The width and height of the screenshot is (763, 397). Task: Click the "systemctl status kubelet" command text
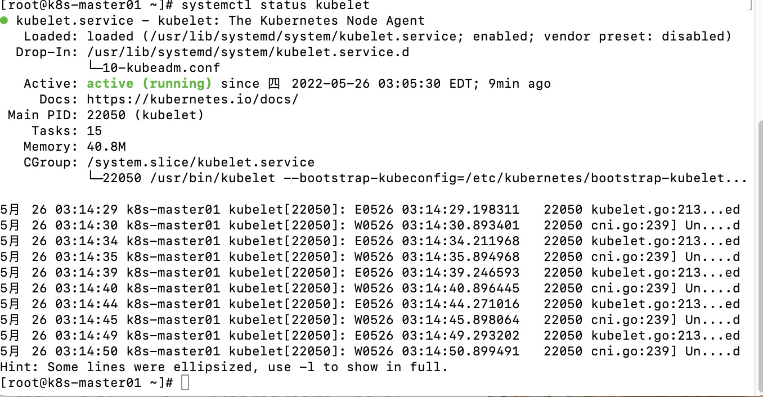tap(276, 6)
